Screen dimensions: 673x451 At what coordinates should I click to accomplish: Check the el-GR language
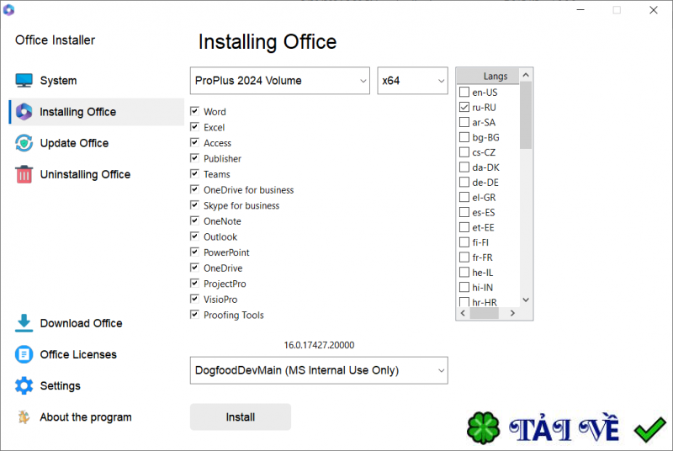(464, 197)
